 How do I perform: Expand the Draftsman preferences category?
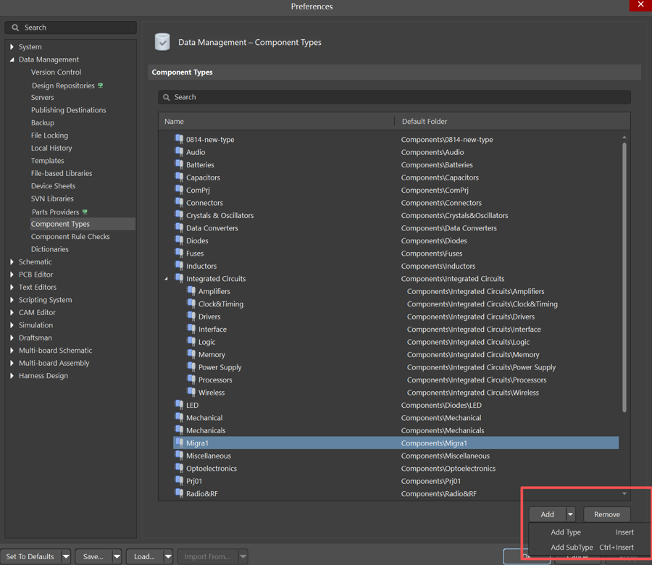coord(12,338)
